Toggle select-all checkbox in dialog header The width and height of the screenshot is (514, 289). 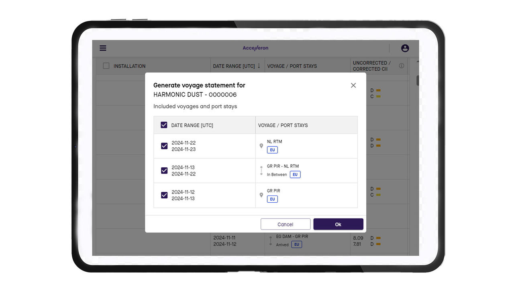pyautogui.click(x=164, y=125)
